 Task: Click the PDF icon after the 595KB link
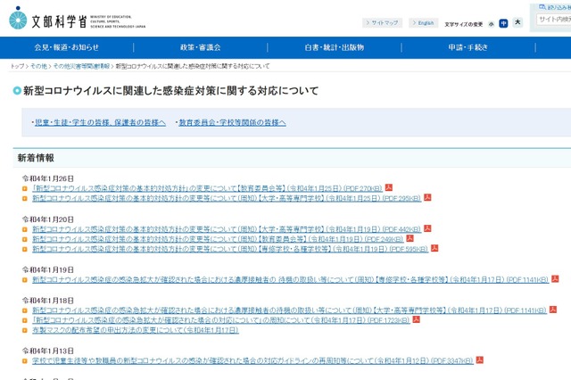click(x=434, y=248)
